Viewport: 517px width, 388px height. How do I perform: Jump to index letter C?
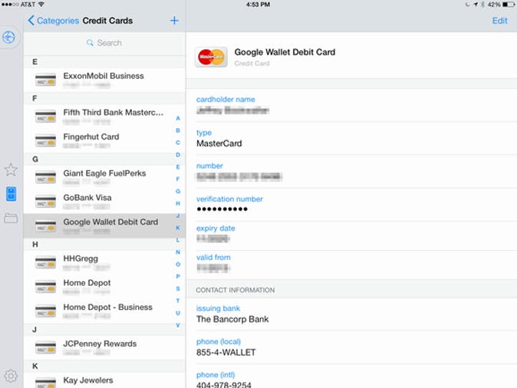(x=178, y=143)
